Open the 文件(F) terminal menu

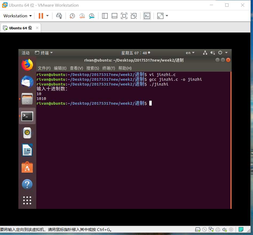pyautogui.click(x=44, y=68)
